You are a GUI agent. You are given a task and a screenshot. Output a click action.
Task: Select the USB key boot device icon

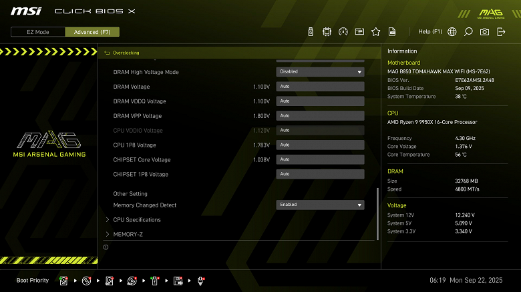point(155,281)
